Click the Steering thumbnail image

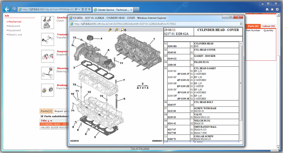[47, 73]
